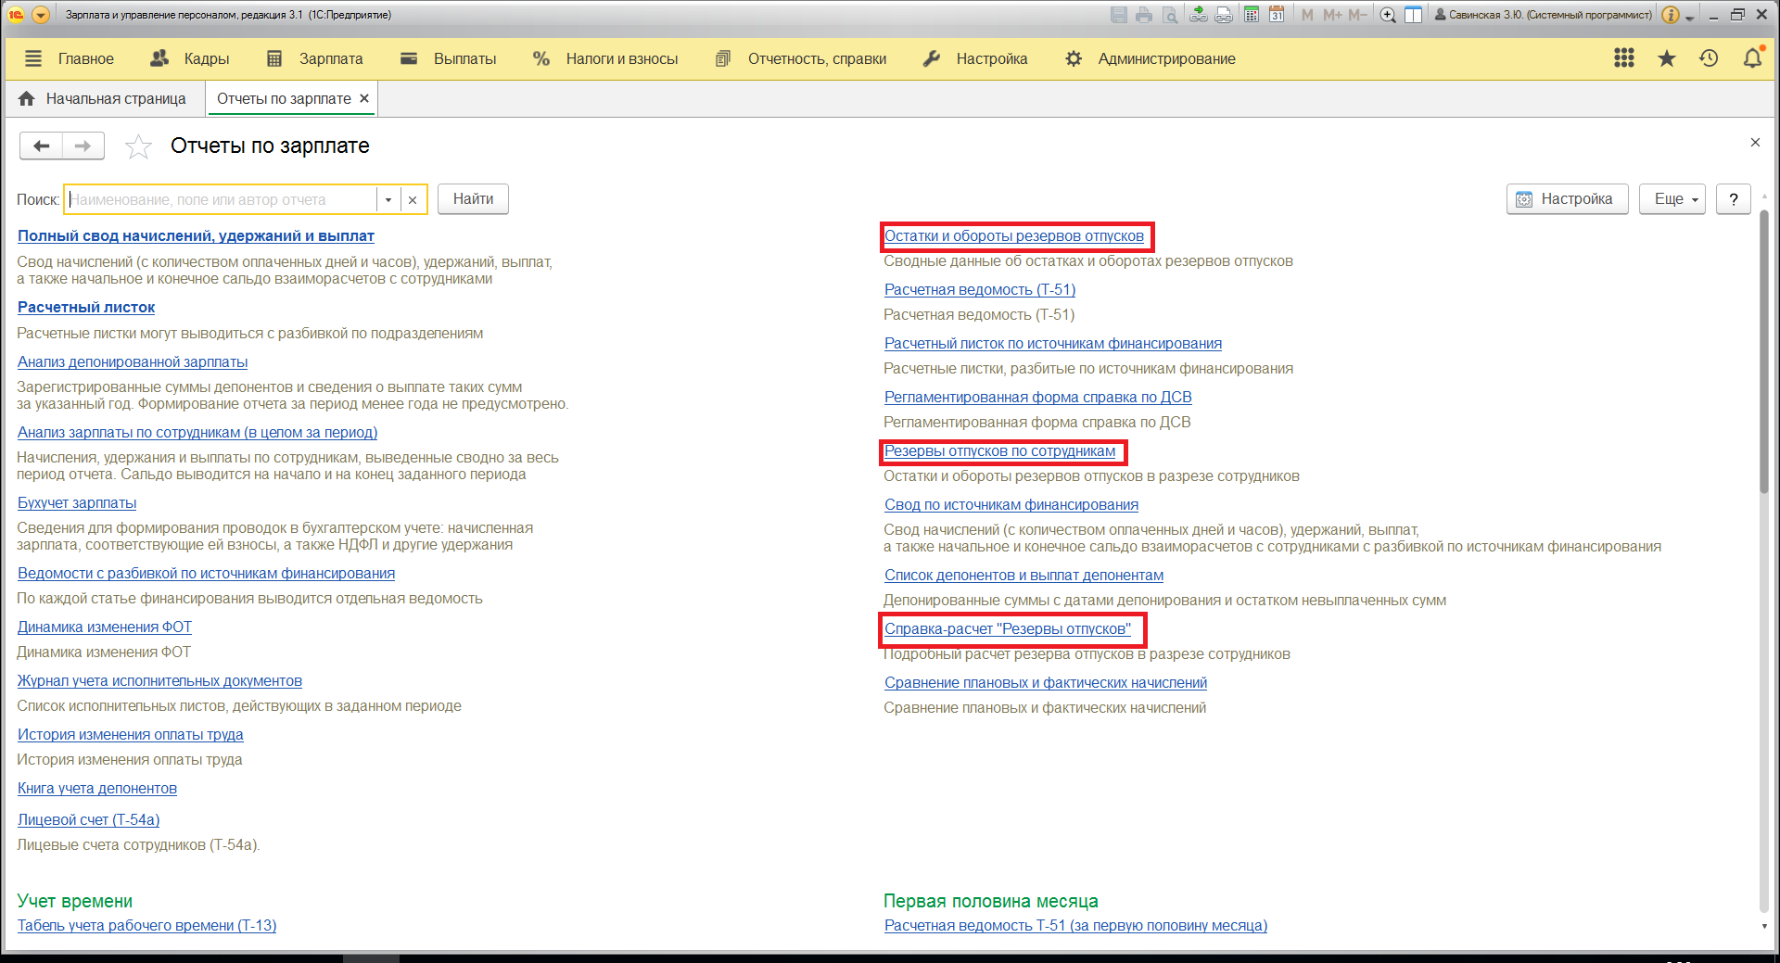Close the Отчеты по зарплате tab
The width and height of the screenshot is (1780, 963).
coord(364,98)
